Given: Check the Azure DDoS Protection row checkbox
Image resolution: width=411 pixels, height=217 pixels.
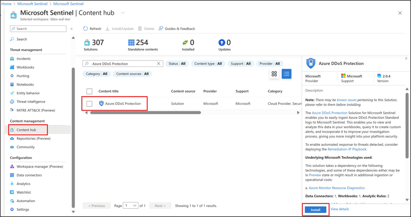Looking at the screenshot, I should click(89, 104).
